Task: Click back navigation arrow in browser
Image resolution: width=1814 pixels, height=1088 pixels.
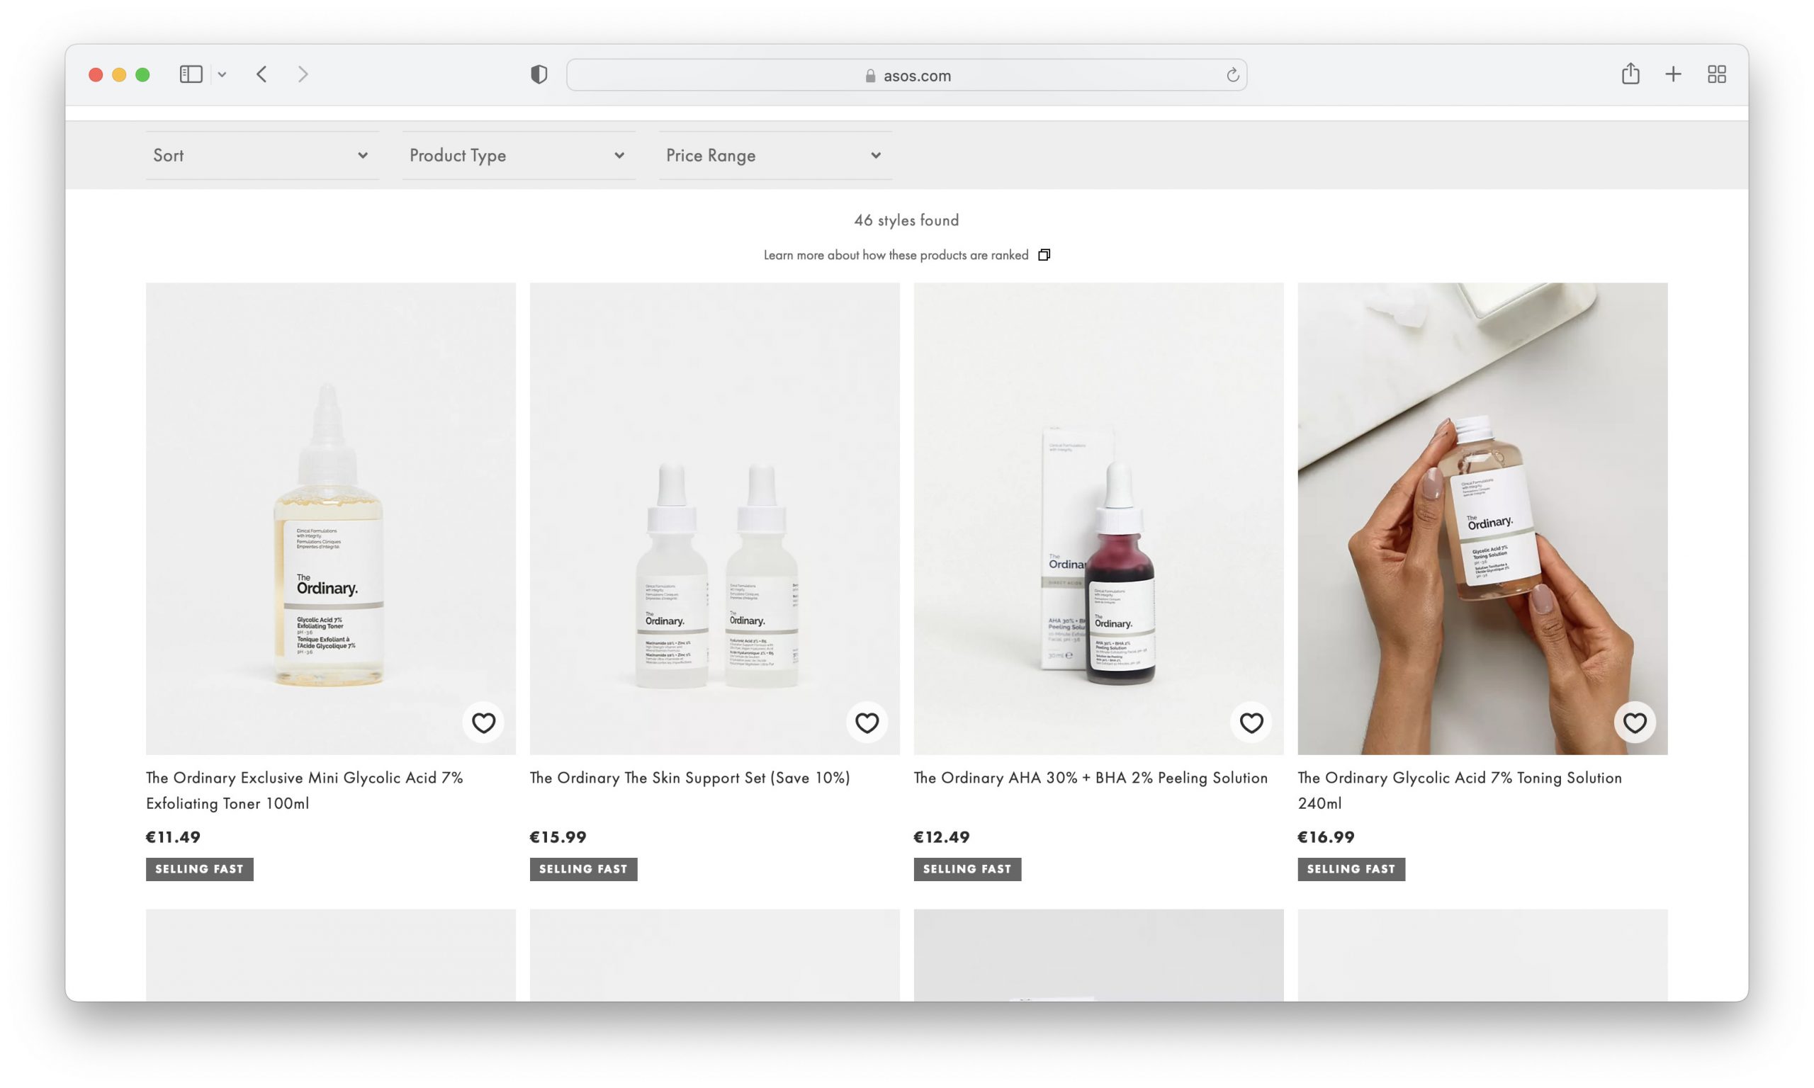Action: (x=261, y=74)
